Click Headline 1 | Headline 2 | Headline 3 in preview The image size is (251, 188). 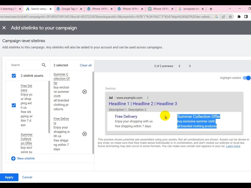coord(143,104)
